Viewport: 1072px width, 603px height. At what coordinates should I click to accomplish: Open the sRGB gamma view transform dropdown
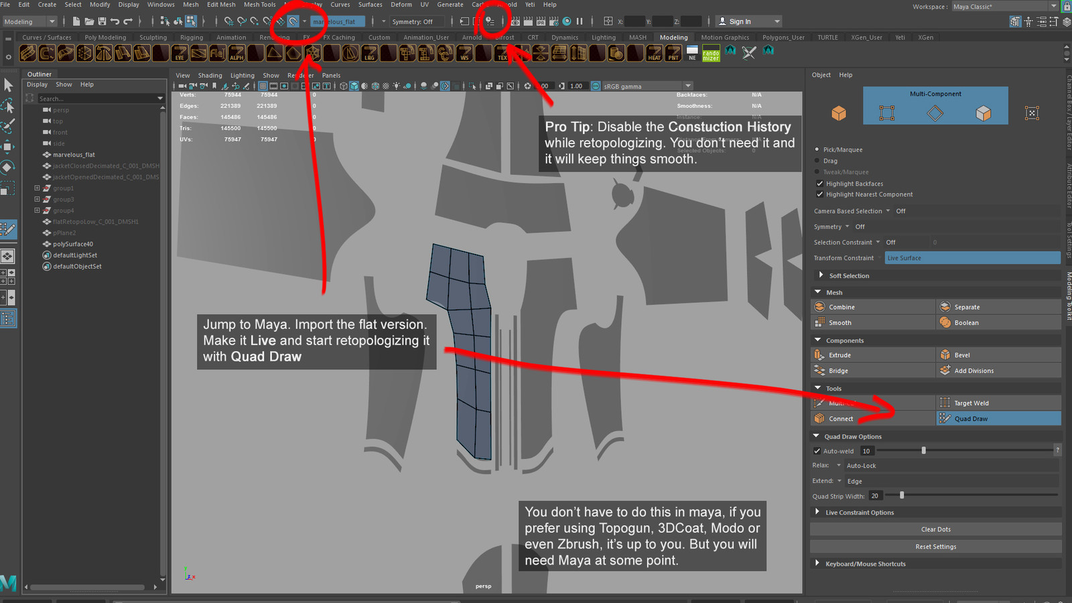tap(647, 86)
